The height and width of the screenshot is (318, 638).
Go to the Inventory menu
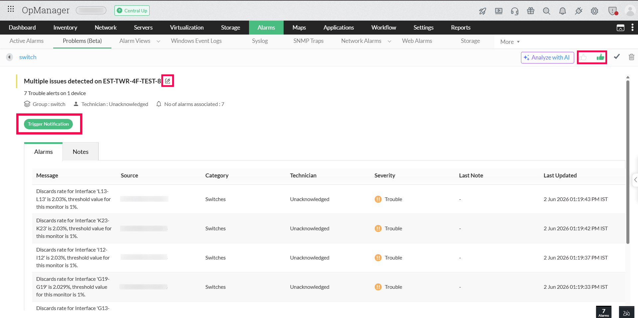pos(65,28)
